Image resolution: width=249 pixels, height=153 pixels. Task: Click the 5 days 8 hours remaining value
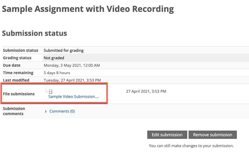57,73
